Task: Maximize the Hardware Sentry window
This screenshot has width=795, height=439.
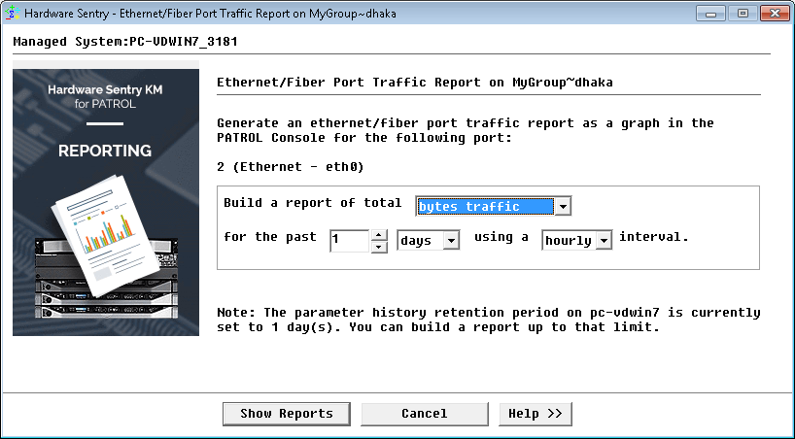Action: (x=743, y=14)
